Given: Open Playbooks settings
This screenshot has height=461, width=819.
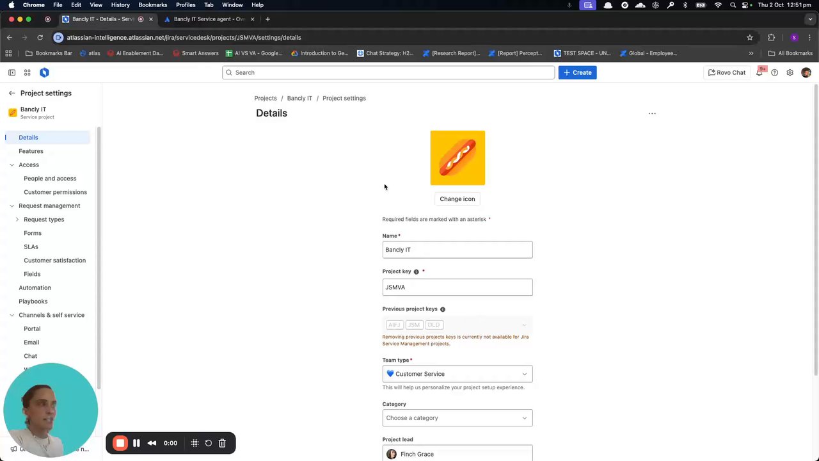Looking at the screenshot, I should coord(33,302).
